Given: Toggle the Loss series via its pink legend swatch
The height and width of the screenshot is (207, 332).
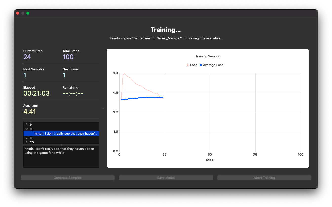Looking at the screenshot, I should [188, 65].
